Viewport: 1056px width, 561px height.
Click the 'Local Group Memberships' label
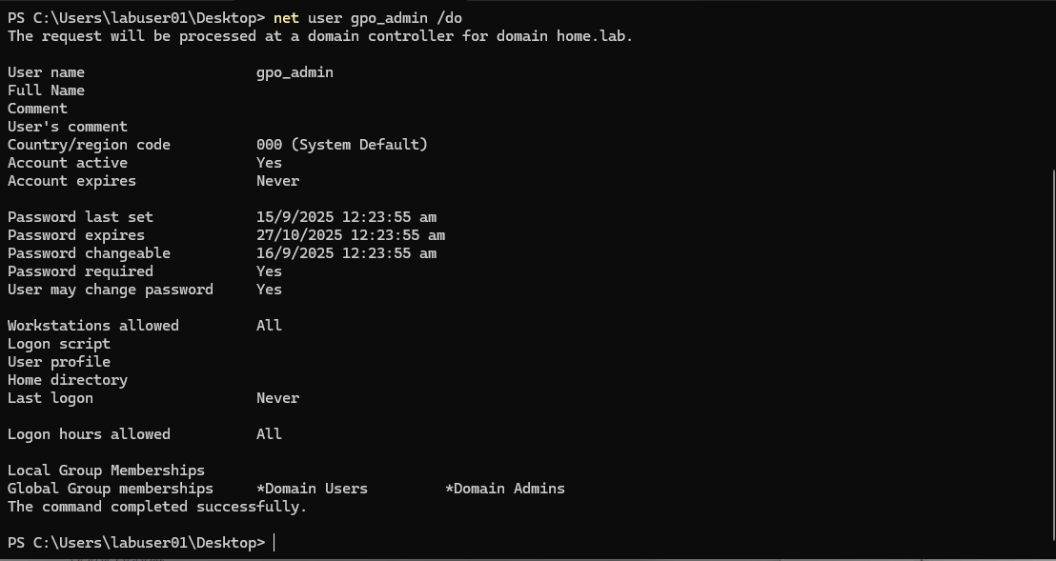[106, 471]
